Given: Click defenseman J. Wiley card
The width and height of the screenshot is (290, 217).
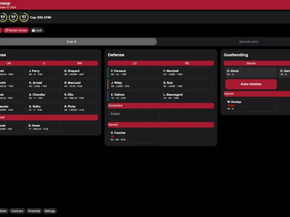Looking at the screenshot, I should 134,85.
